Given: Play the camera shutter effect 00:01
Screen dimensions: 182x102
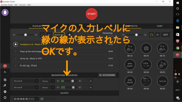Looking at the screenshot, I should [x=146, y=48].
